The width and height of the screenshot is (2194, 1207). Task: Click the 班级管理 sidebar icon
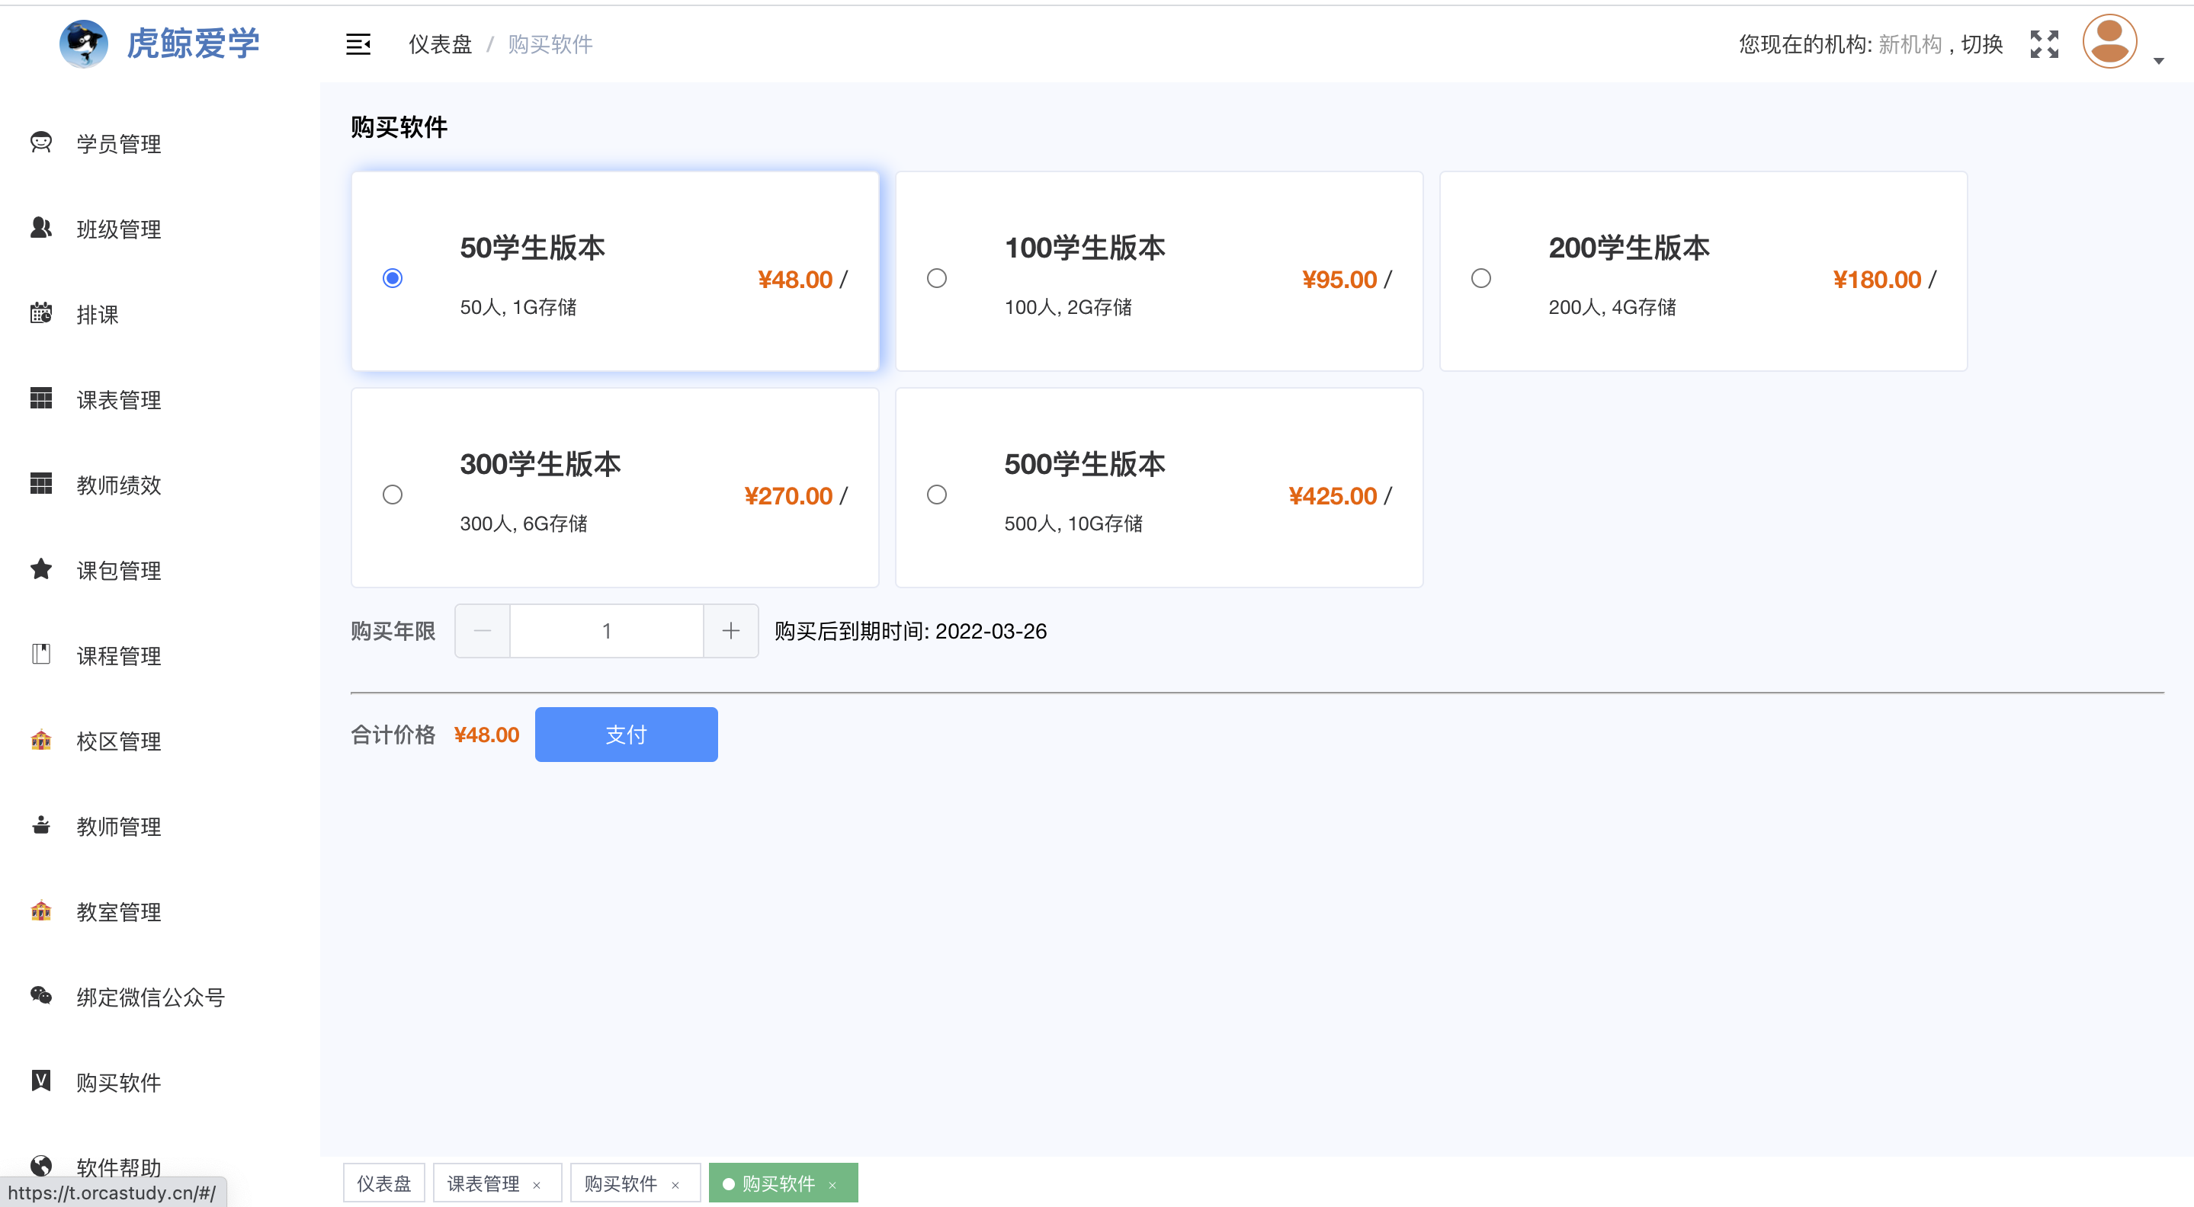pyautogui.click(x=41, y=228)
